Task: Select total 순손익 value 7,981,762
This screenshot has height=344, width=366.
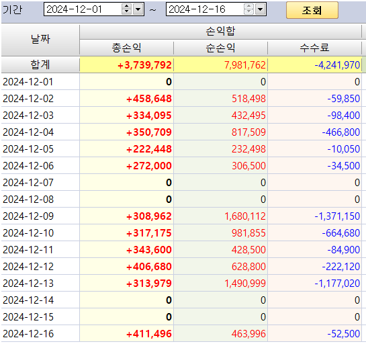Action: tap(245, 65)
